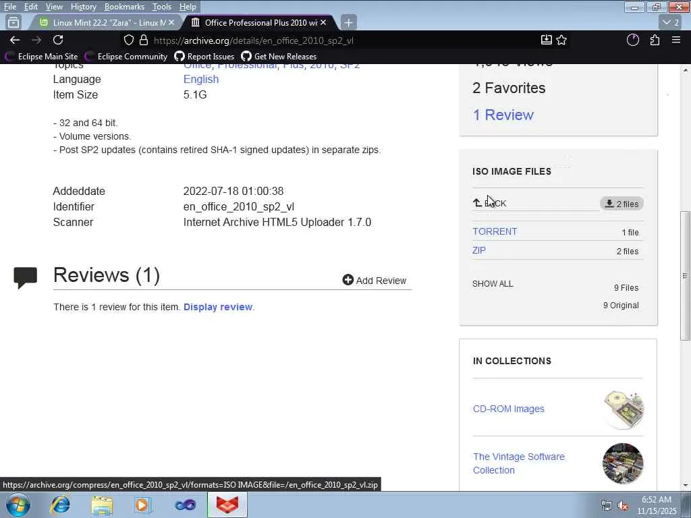Image resolution: width=691 pixels, height=518 pixels.
Task: Open the TORRENT download option
Action: click(495, 232)
